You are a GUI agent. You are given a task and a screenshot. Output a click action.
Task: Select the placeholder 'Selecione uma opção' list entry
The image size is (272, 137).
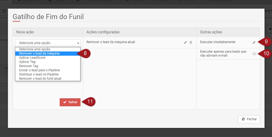click(35, 49)
